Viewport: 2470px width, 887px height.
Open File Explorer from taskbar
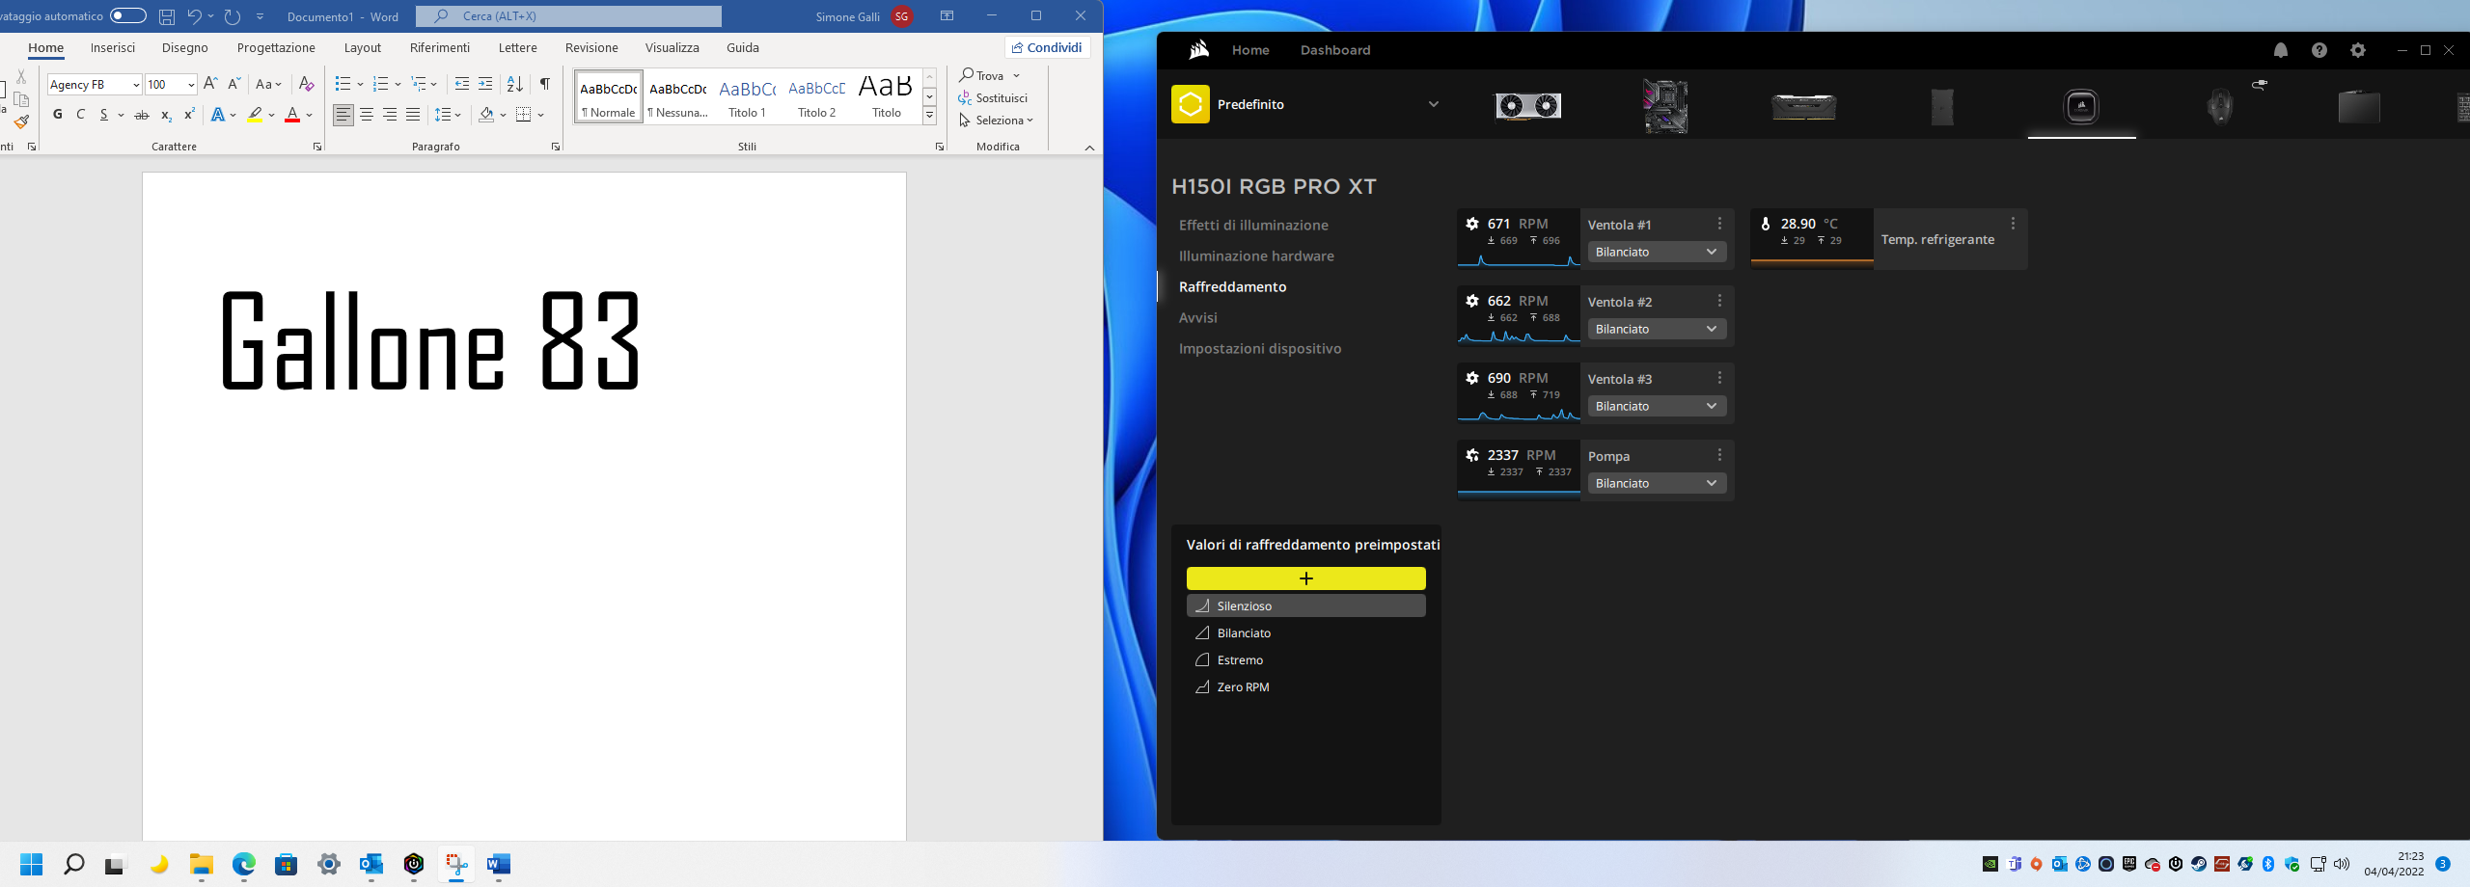tap(202, 864)
